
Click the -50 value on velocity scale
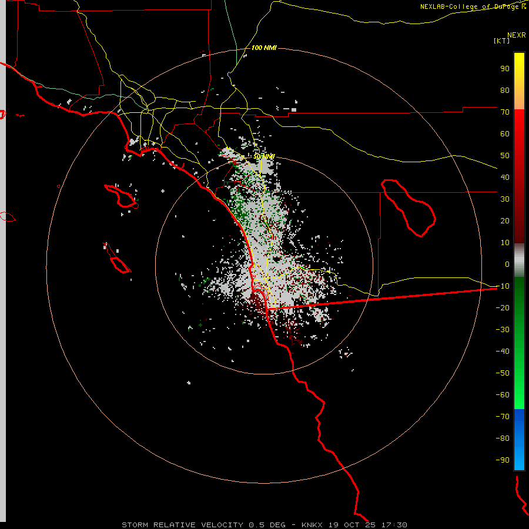coord(503,373)
